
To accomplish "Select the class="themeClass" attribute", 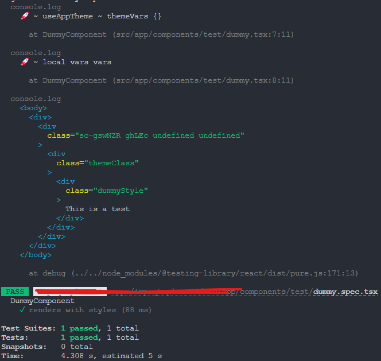I will (98, 163).
